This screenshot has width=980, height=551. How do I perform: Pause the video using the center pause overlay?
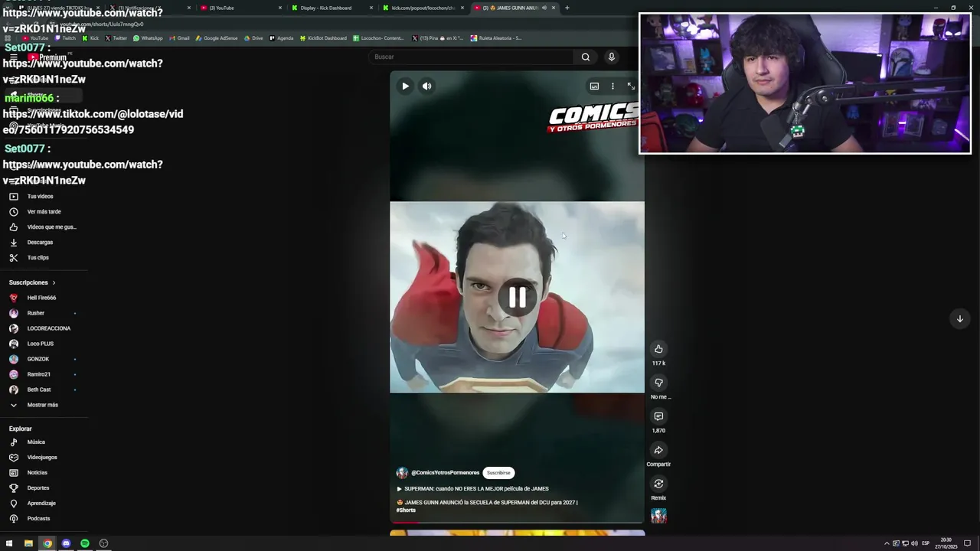[518, 297]
